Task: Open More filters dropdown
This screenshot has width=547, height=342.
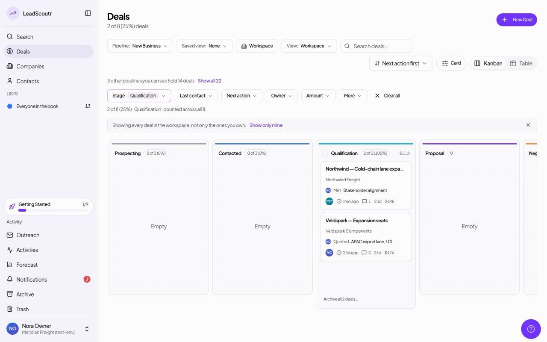Action: coord(353,96)
